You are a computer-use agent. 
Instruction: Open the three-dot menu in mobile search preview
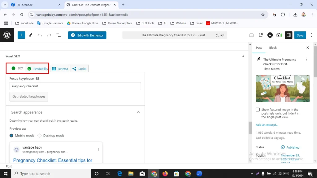coord(98,150)
